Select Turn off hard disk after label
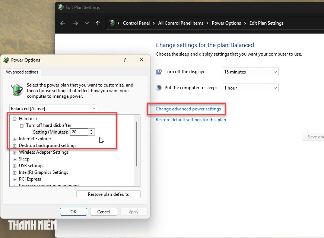 point(48,125)
